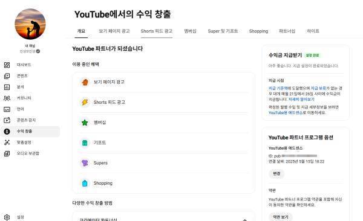Open the 분석 analytics chart icon
Screen dimensions: 363x221
coord(7,87)
